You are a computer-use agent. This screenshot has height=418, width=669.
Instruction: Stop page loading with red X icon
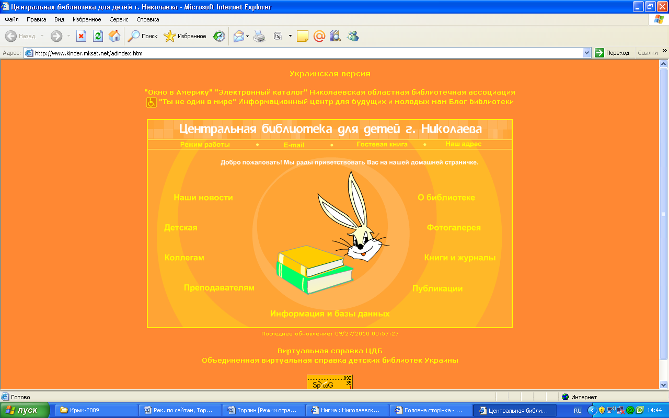coord(81,36)
